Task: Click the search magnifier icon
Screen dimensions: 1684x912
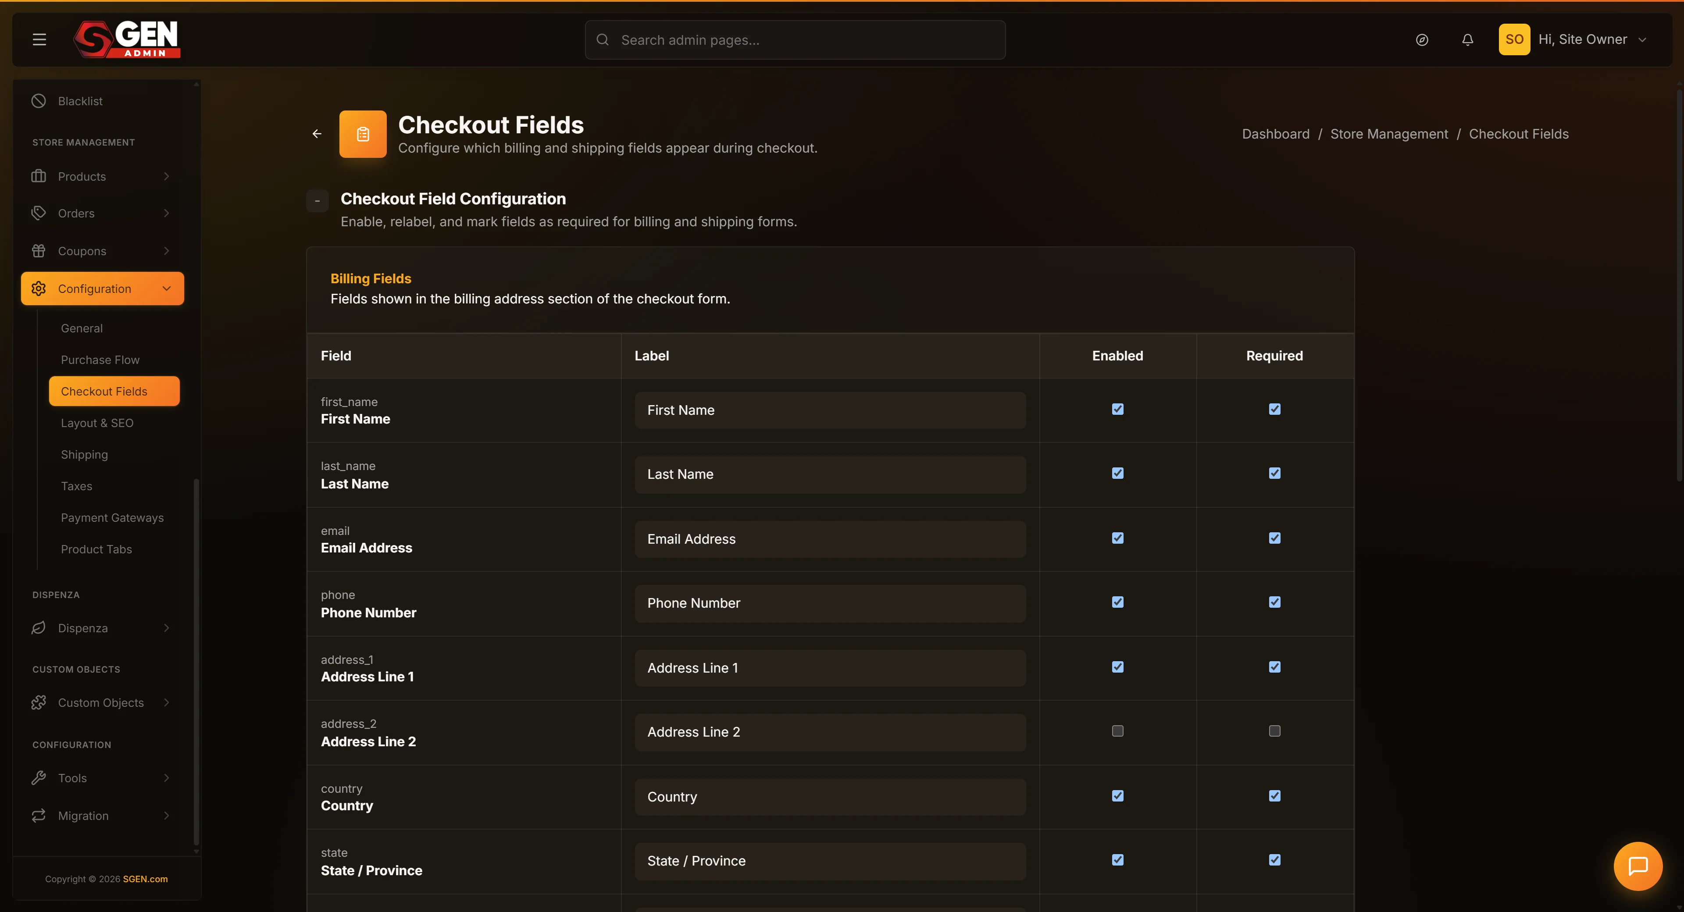Action: 603,40
